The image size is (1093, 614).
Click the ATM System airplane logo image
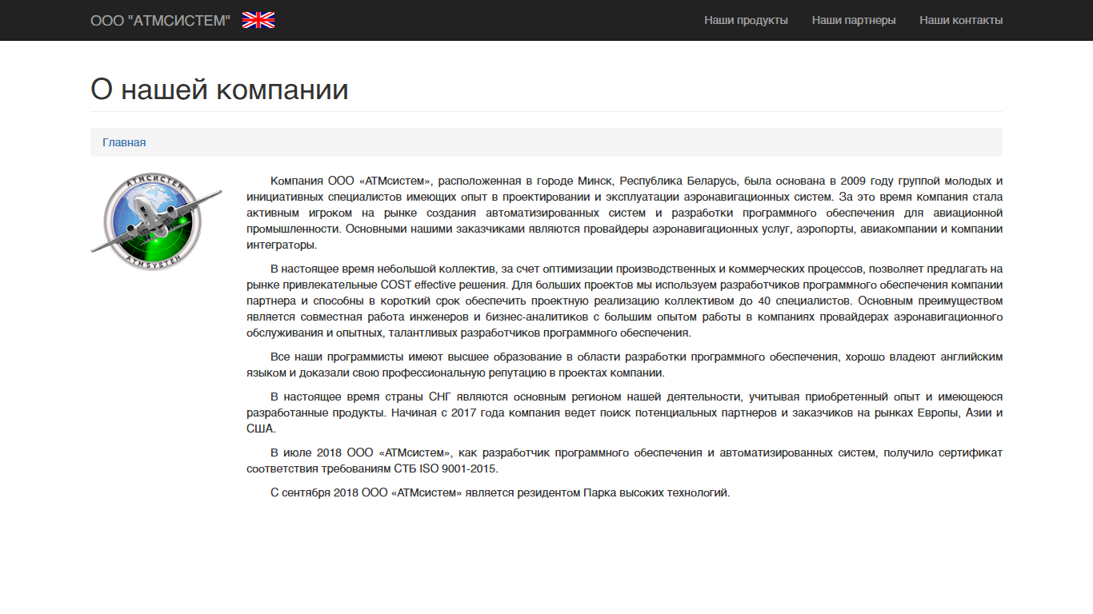click(157, 221)
